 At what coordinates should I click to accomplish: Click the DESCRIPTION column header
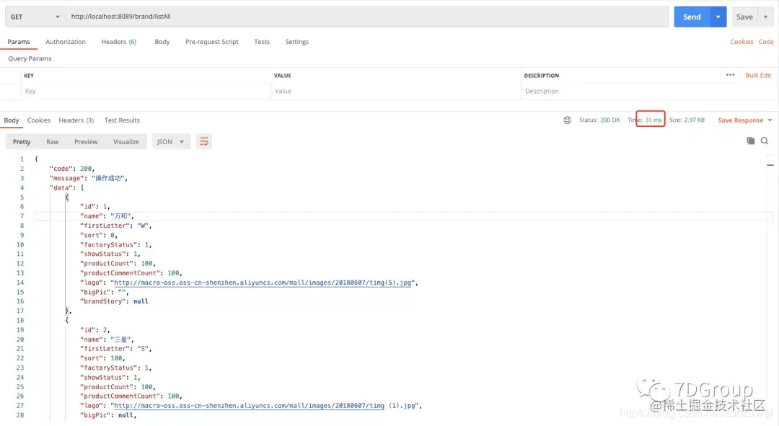click(x=541, y=76)
